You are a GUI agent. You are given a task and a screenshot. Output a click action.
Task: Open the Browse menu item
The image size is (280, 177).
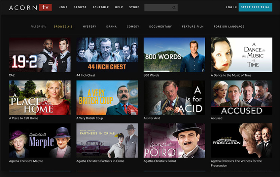coord(80,7)
